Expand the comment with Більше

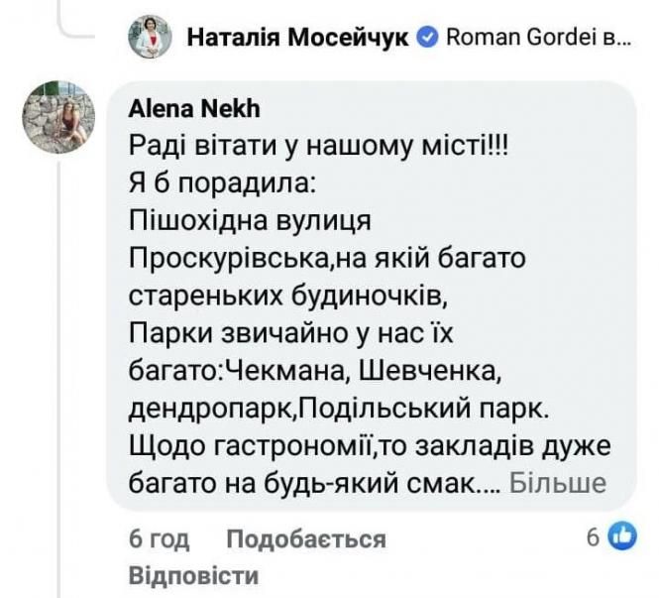pyautogui.click(x=561, y=483)
